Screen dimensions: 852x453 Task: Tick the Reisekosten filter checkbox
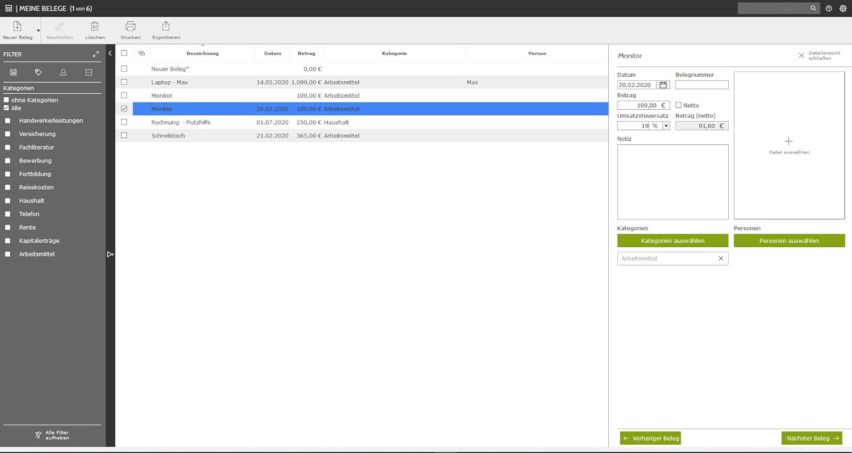click(x=7, y=188)
